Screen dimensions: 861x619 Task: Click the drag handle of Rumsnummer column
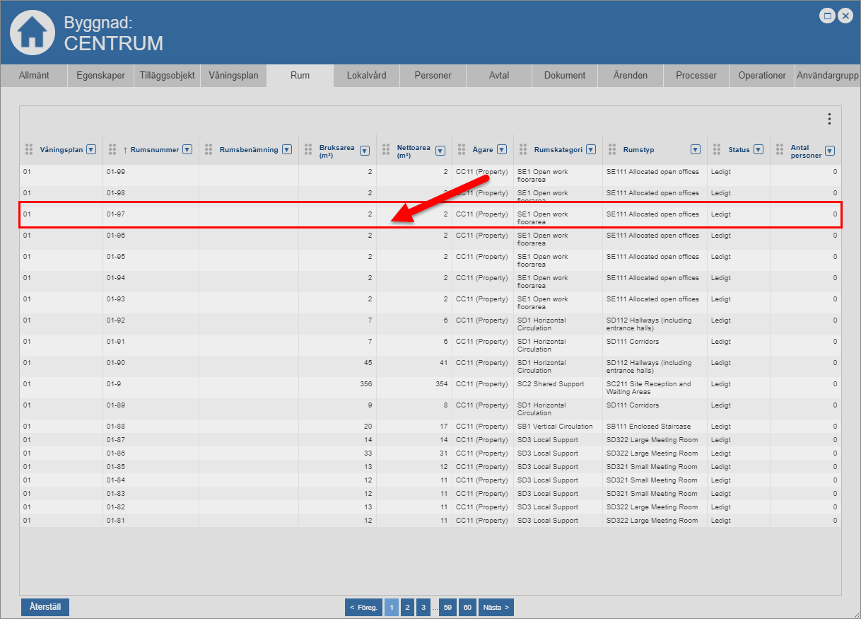click(x=112, y=149)
